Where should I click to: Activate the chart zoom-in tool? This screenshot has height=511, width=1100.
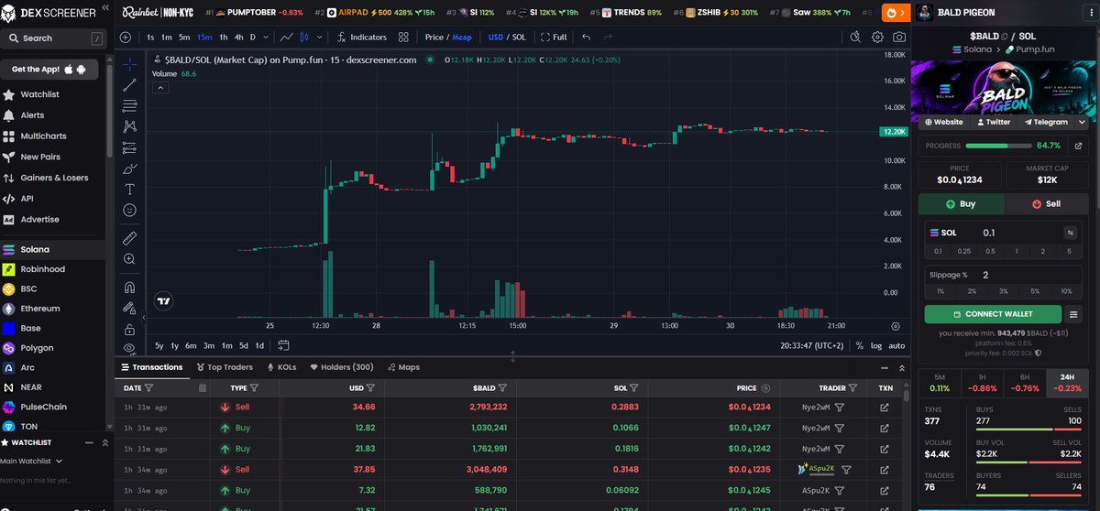[129, 259]
